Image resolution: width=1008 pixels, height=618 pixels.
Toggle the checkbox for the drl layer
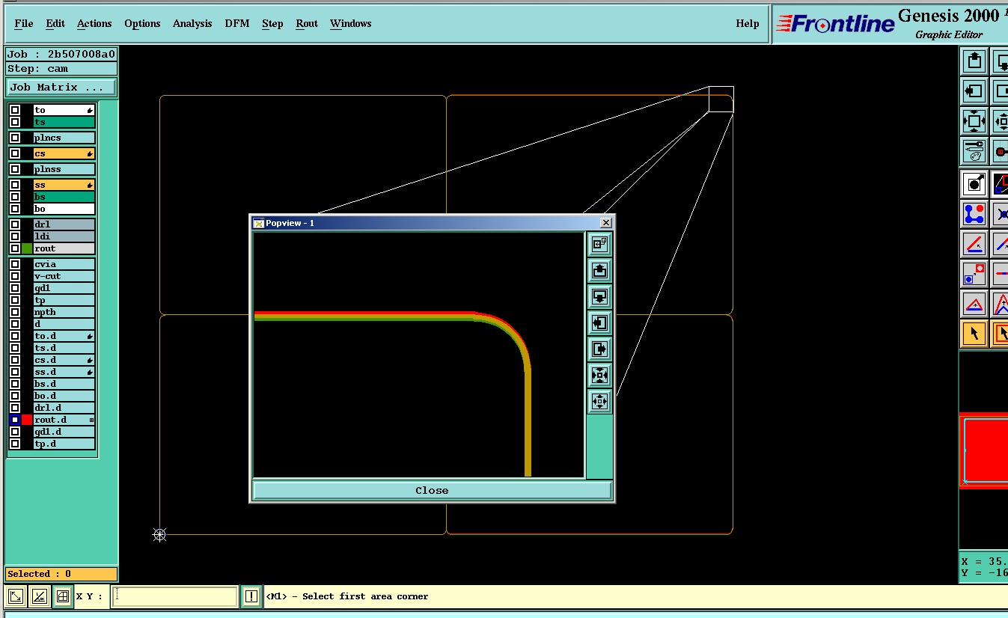pos(15,224)
